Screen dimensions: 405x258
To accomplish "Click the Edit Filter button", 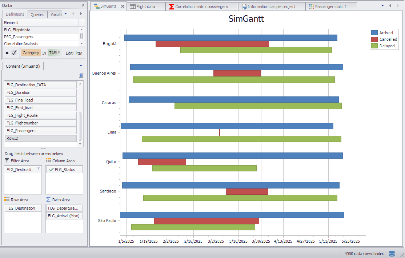I will (x=74, y=53).
